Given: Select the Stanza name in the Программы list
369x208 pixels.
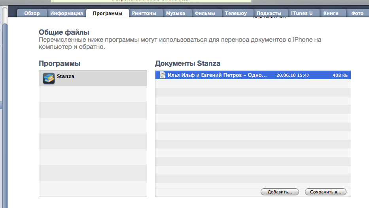Looking at the screenshot, I should 66,76.
